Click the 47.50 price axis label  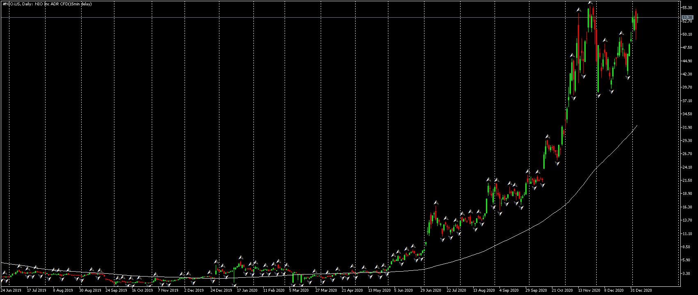687,48
